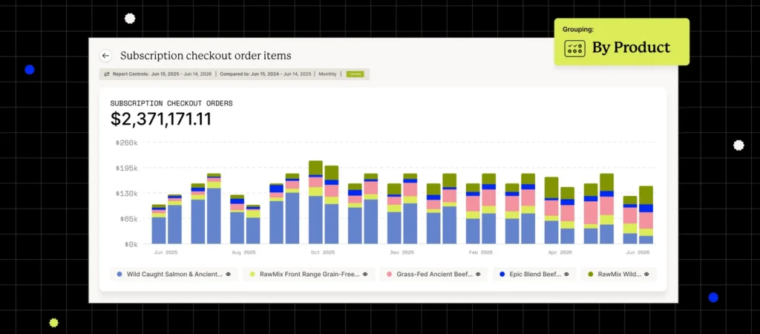
Task: Click the grouping icon on the By Product badge
Action: 575,48
